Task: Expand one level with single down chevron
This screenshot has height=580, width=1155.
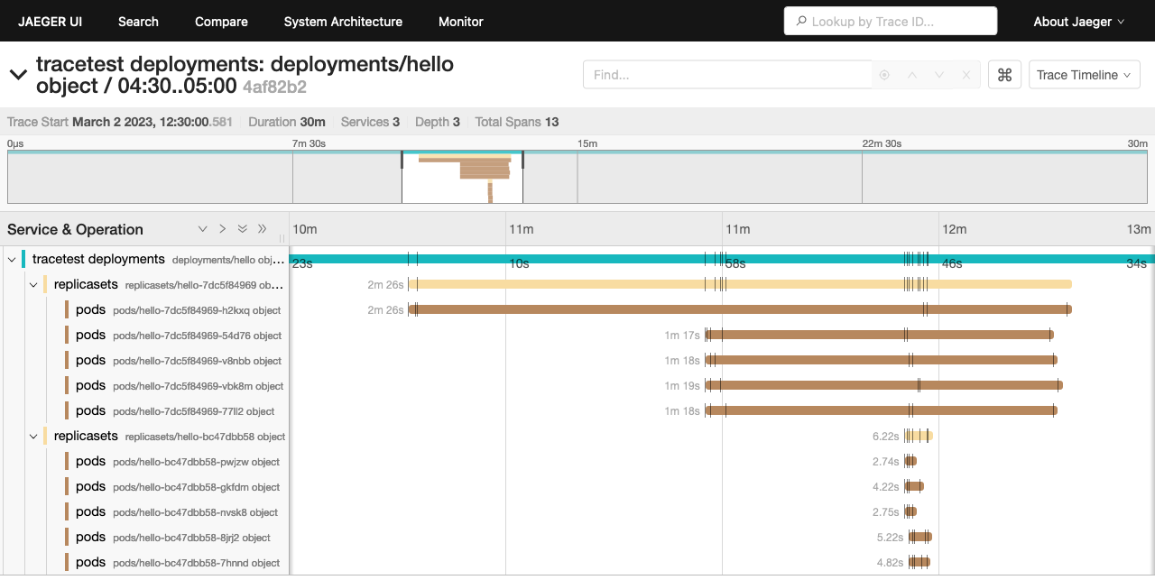Action: (203, 229)
